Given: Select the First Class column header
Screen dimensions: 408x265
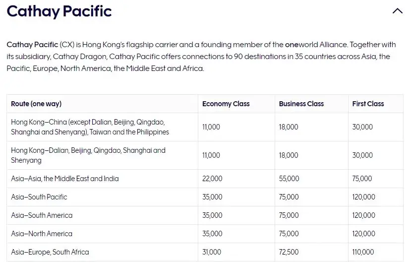Looking at the screenshot, I should 368,104.
